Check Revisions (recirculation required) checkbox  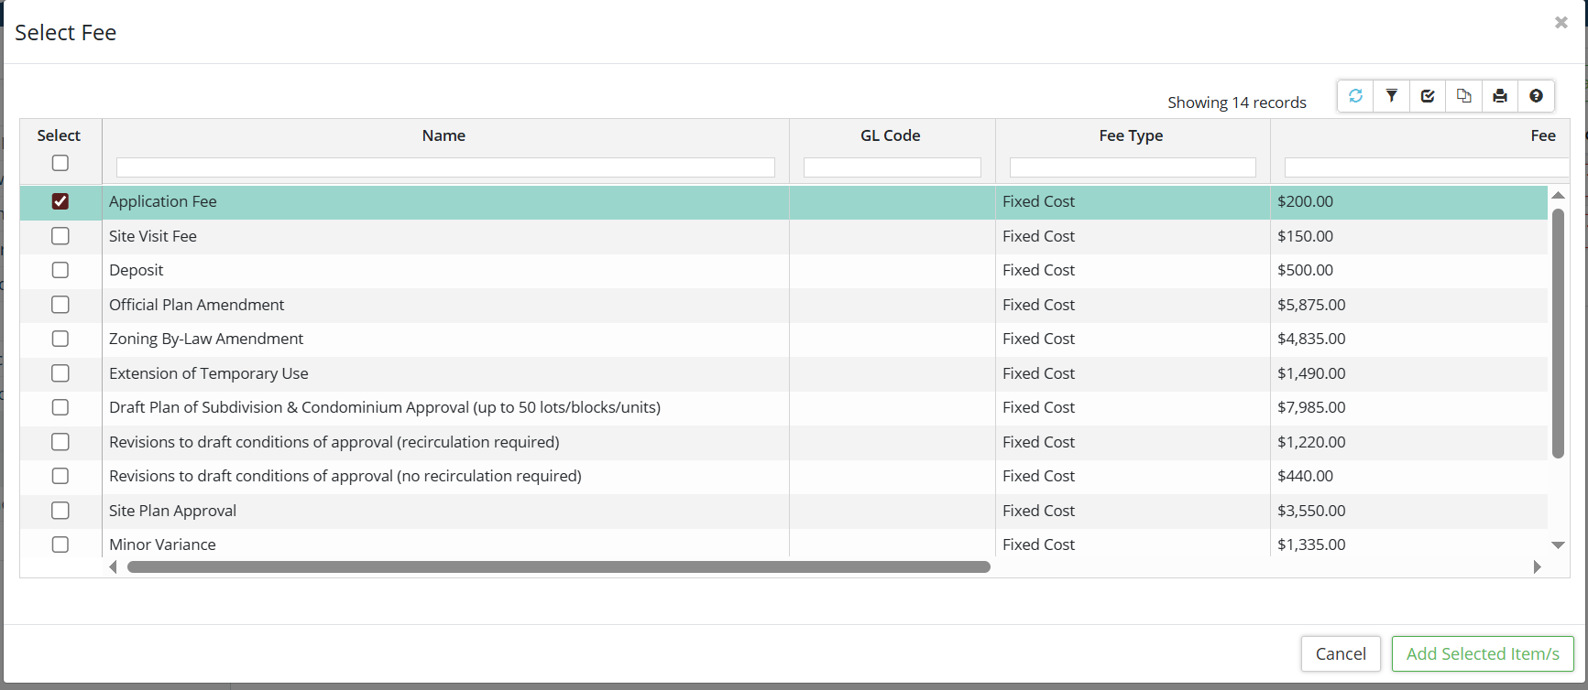pos(60,442)
